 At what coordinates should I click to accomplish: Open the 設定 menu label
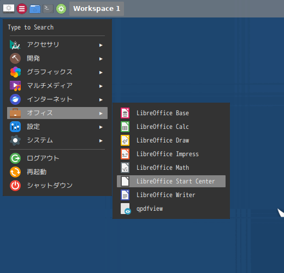point(33,127)
